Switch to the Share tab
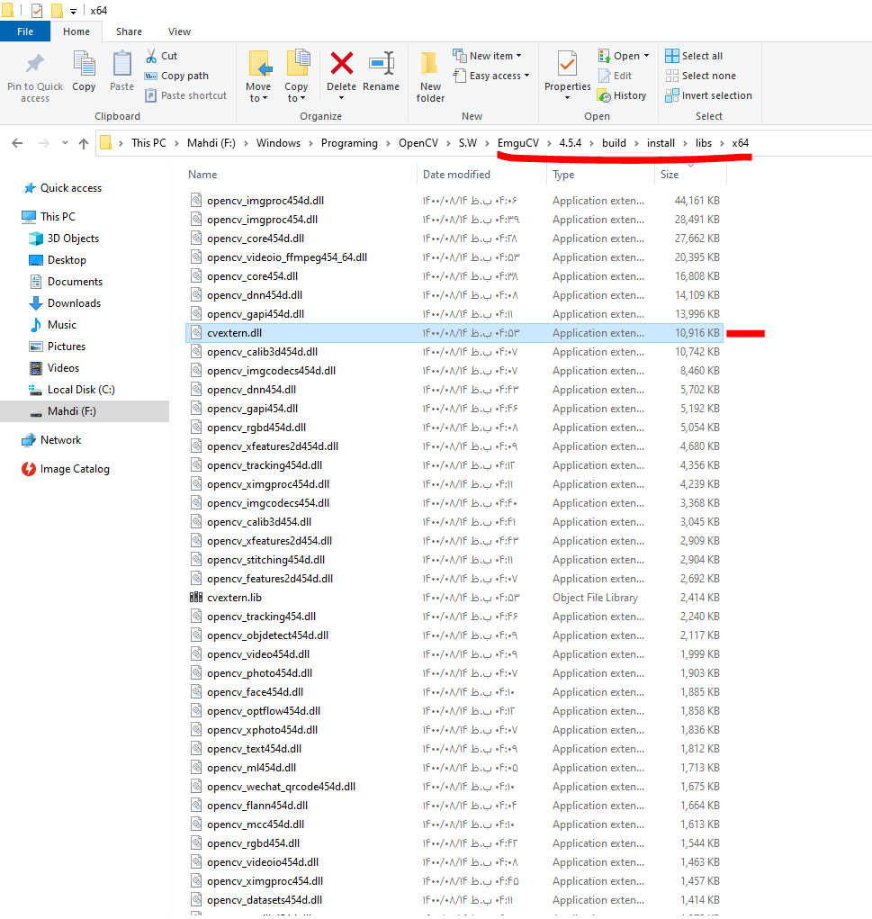 click(x=129, y=31)
